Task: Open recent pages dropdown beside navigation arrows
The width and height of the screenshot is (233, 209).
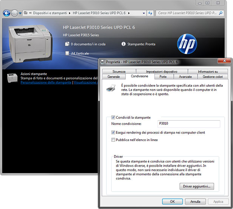Action: [20, 13]
